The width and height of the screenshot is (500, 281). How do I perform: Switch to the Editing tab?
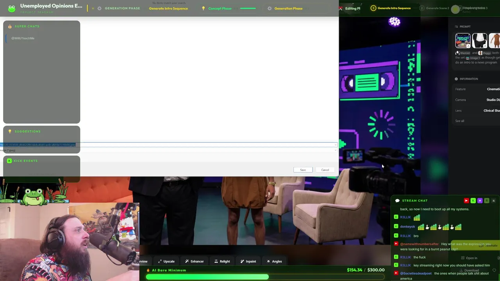350,8
